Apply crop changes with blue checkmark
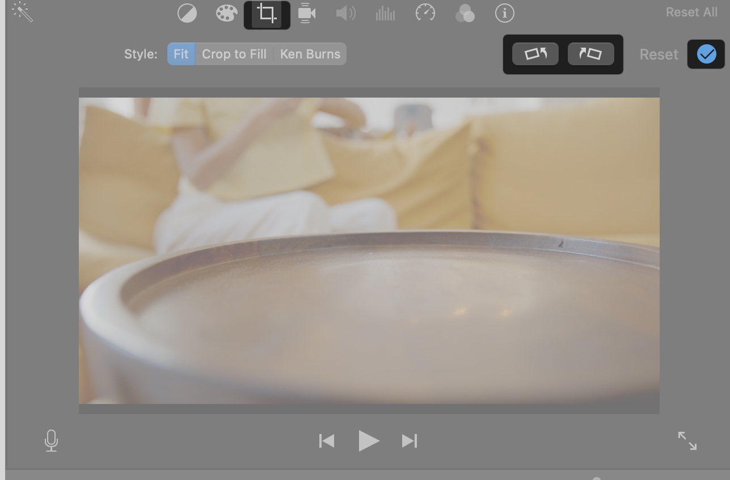Screen dimensions: 730x480 click(706, 54)
